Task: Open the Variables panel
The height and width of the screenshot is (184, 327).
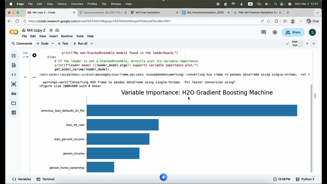Action: pyautogui.click(x=22, y=179)
